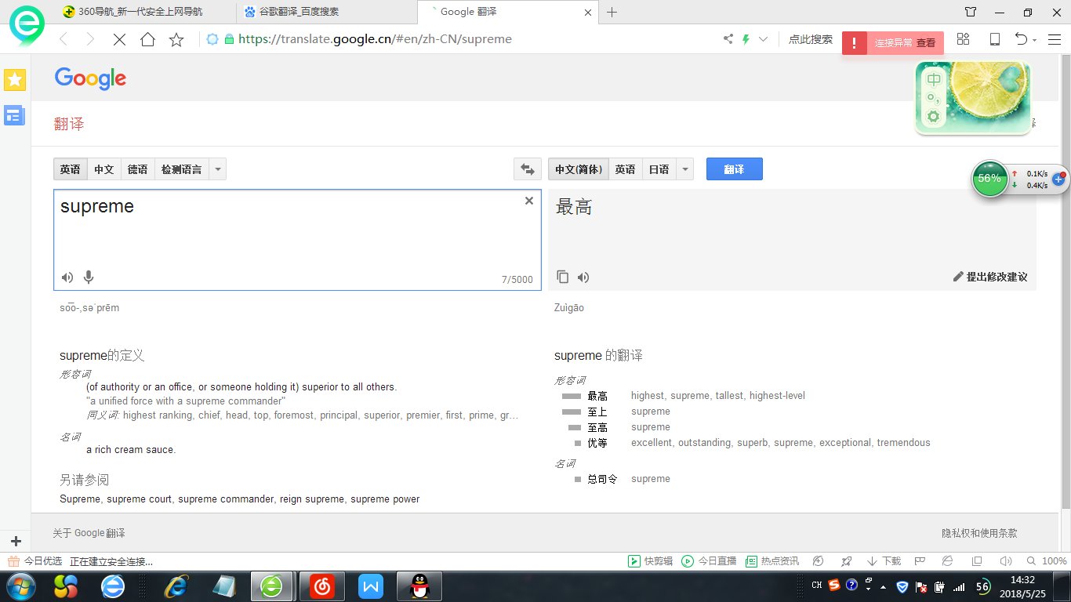Click the 56% network speed circle
The image size is (1071, 602).
click(989, 179)
